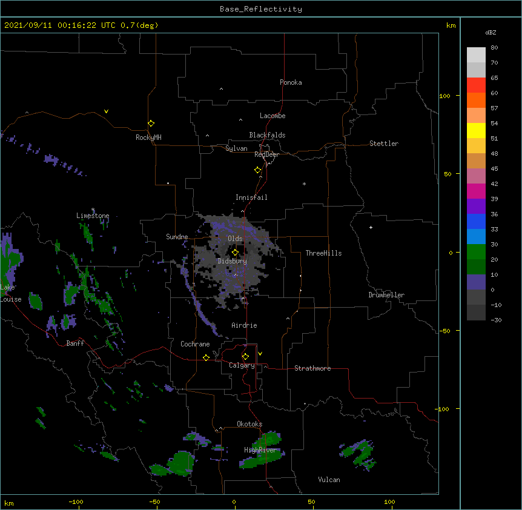
Task: Click the green echo blob over HighRiver
Action: click(262, 450)
